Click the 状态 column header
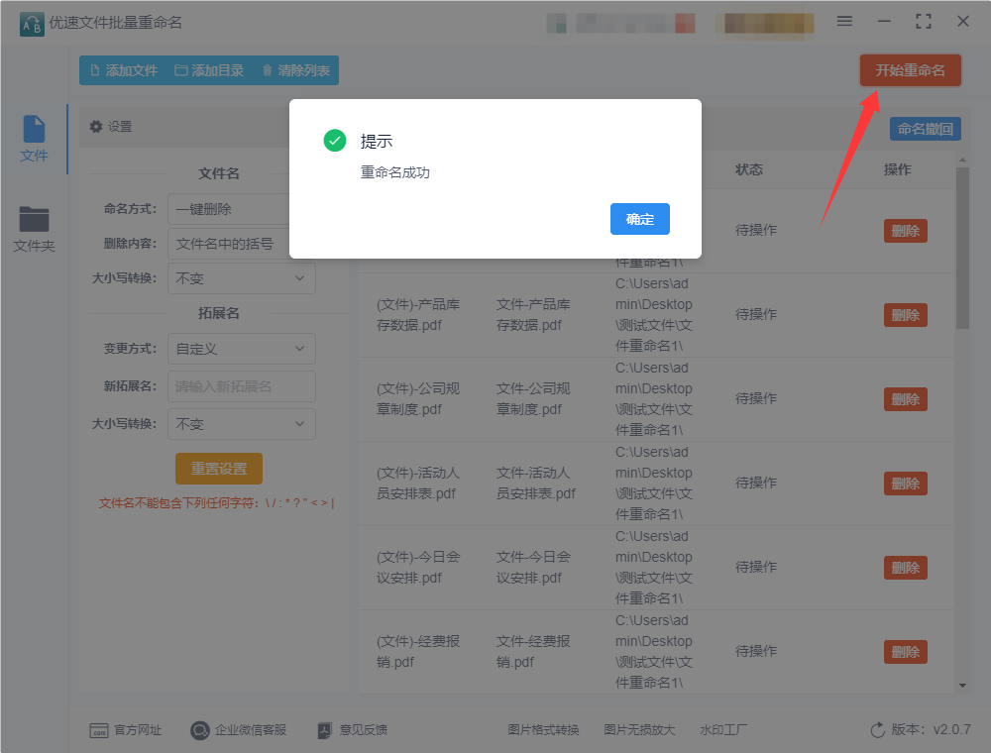This screenshot has width=991, height=753. click(749, 169)
